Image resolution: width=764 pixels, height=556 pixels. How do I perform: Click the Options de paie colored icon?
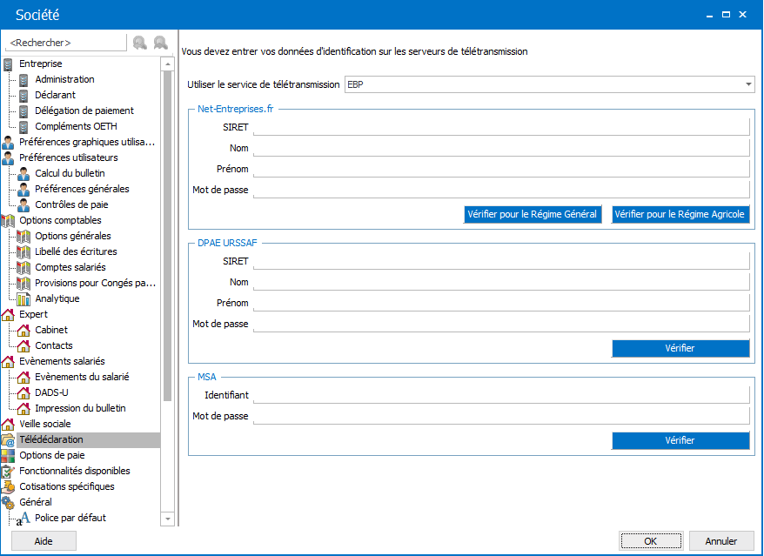[x=8, y=456]
